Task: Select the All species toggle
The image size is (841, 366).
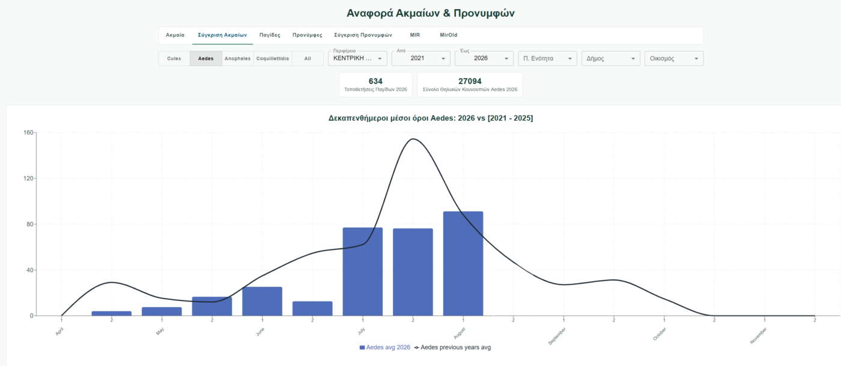Action: (x=308, y=58)
